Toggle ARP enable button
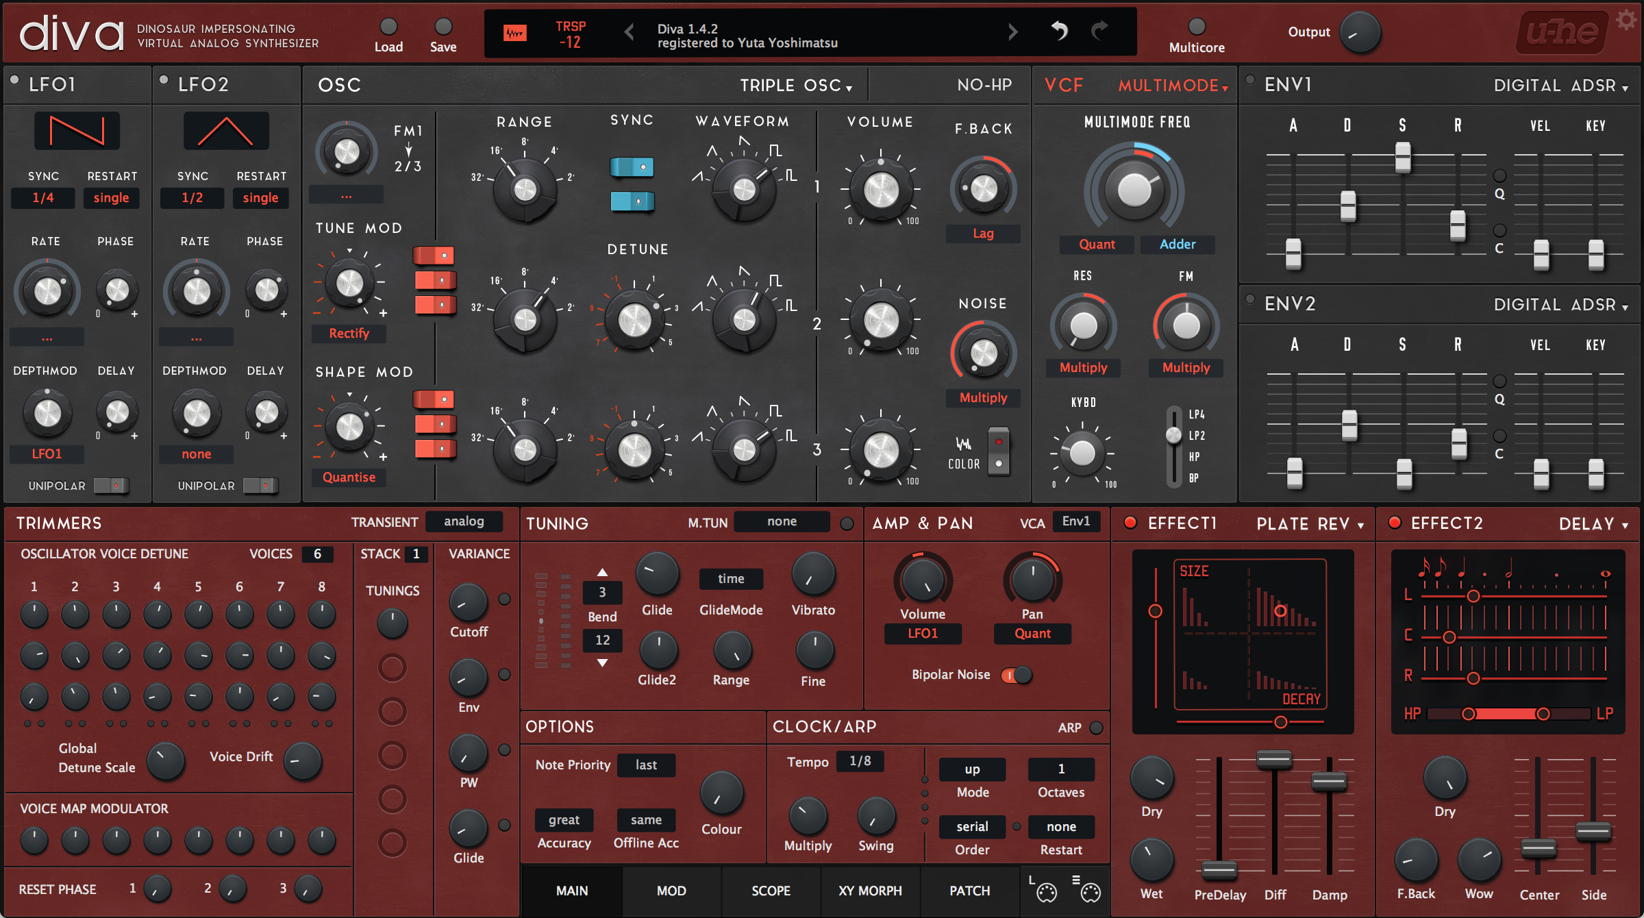Screen dimensions: 1644x918 1097,728
